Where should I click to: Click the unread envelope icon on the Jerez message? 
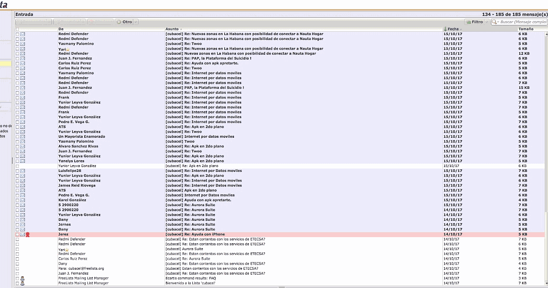click(23, 234)
